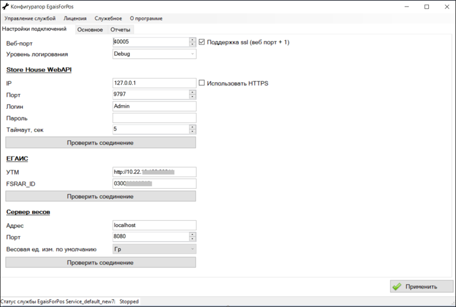The image size is (456, 307).
Task: Toggle the Использовать HTTPS checkbox
Action: (x=202, y=83)
